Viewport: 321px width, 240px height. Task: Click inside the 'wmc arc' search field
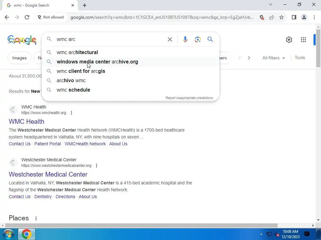pos(111,39)
